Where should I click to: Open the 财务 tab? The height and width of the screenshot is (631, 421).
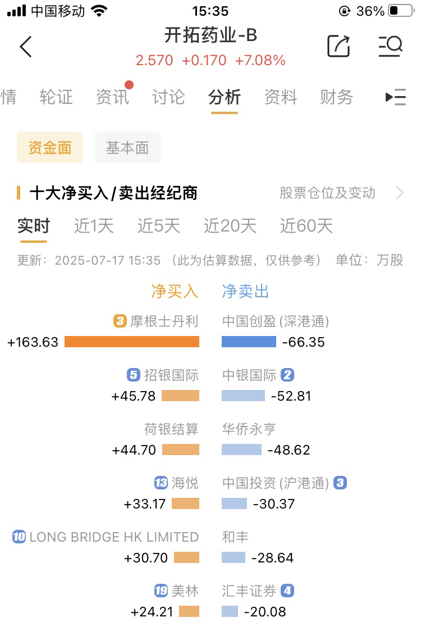pyautogui.click(x=337, y=97)
